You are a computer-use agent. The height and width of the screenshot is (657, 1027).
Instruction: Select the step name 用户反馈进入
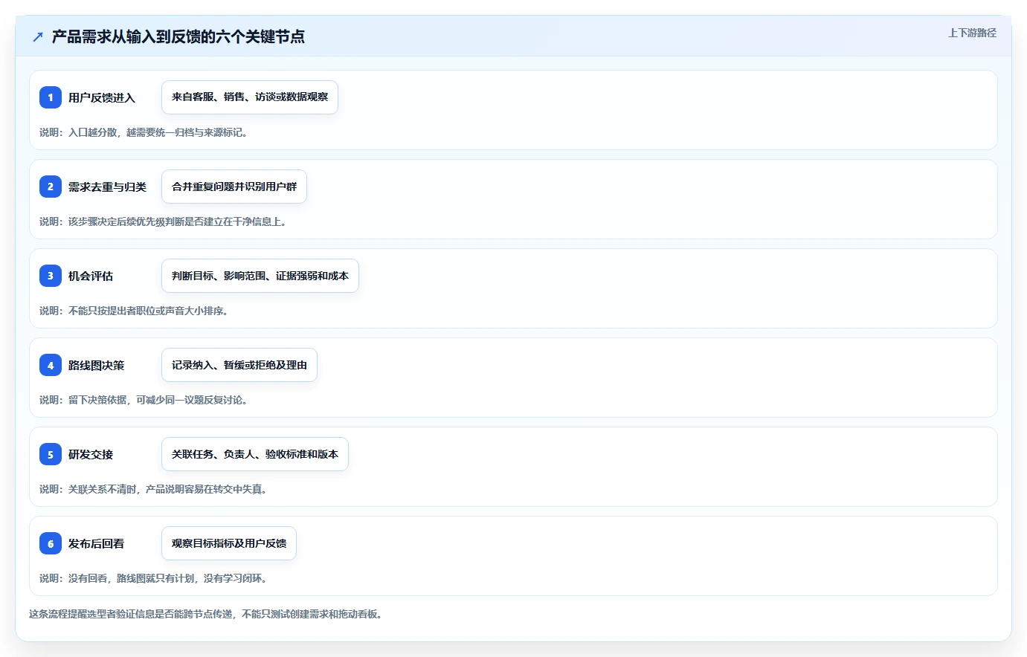(102, 97)
